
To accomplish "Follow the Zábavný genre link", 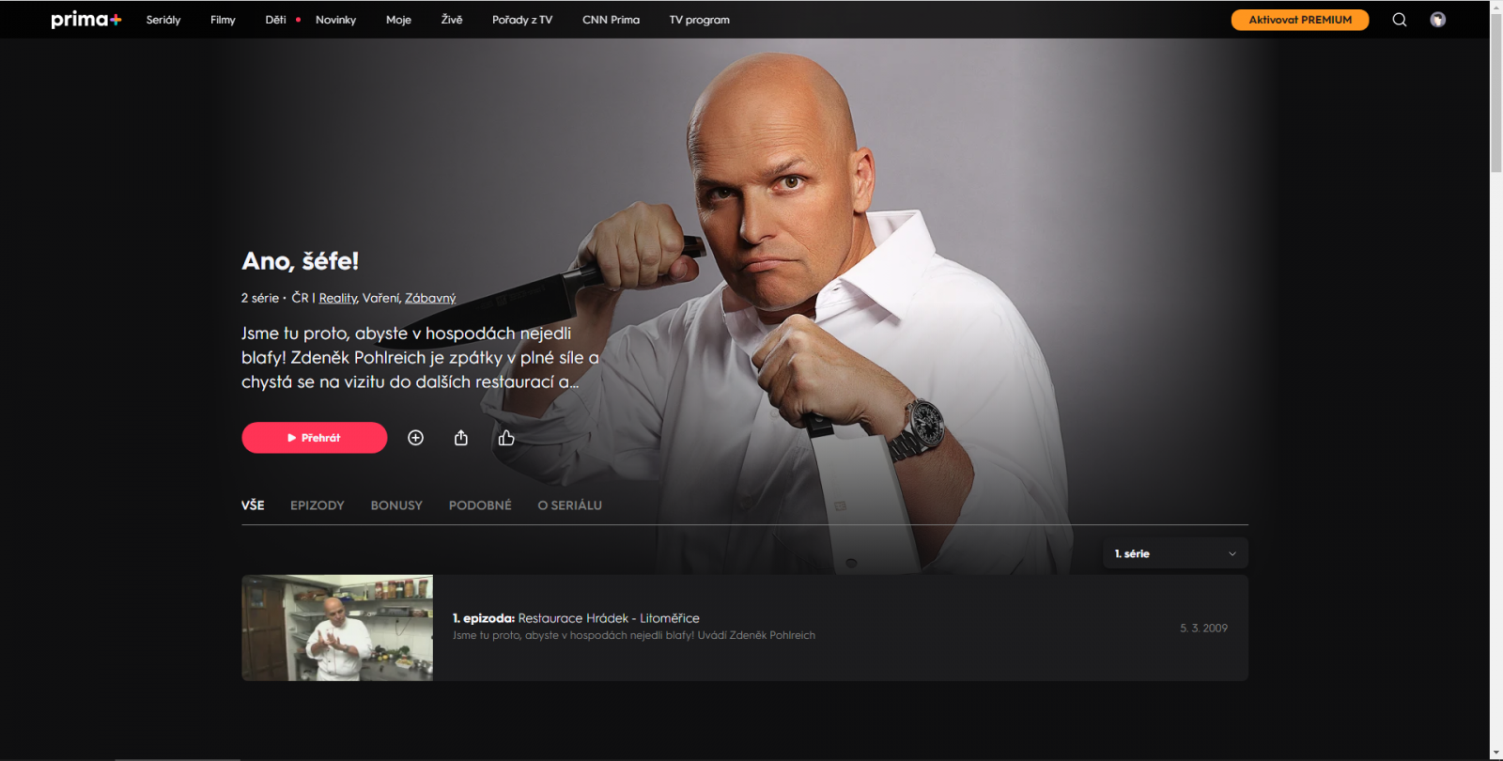I will point(430,298).
